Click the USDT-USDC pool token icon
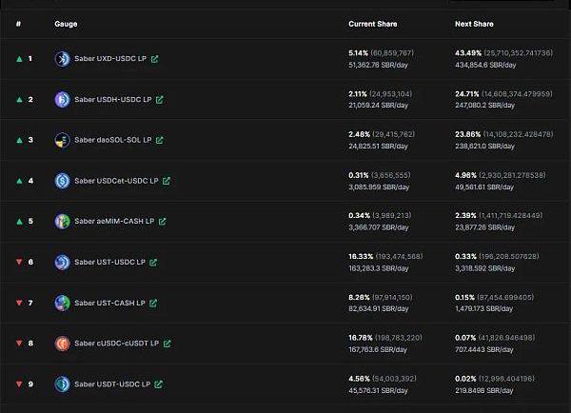The width and height of the screenshot is (571, 413). 62,383
